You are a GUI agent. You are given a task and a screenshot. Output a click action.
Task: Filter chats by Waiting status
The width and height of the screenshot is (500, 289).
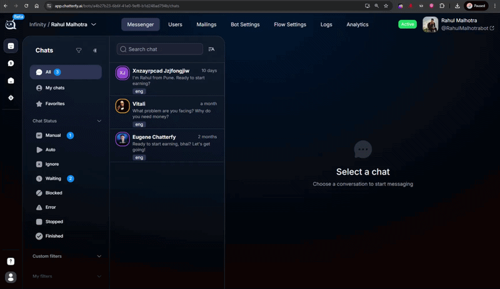(66, 178)
